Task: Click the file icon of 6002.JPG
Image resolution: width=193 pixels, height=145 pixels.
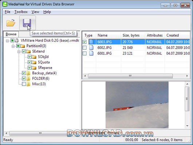Action: point(91,48)
